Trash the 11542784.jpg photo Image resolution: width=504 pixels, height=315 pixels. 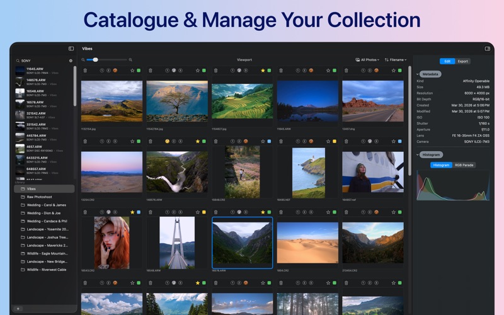[151, 71]
